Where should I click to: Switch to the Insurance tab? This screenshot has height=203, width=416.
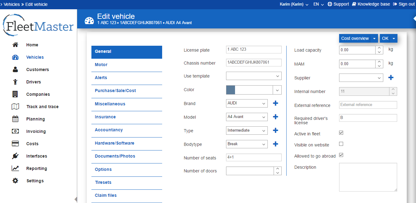click(x=105, y=117)
